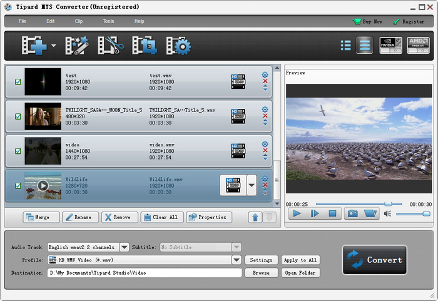The height and width of the screenshot is (301, 438).
Task: Open settings gear for test row
Action: (265, 74)
